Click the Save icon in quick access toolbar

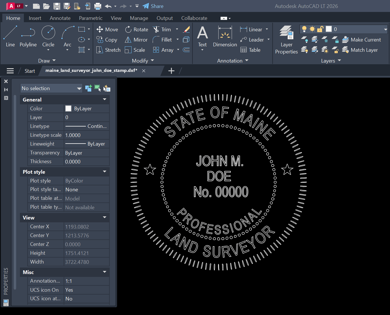pos(57,6)
